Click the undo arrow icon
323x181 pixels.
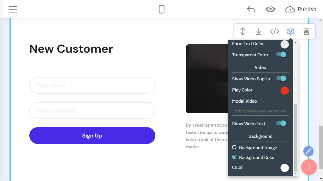251,9
